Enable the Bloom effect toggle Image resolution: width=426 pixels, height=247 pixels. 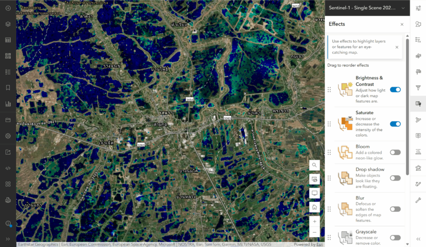pyautogui.click(x=395, y=152)
